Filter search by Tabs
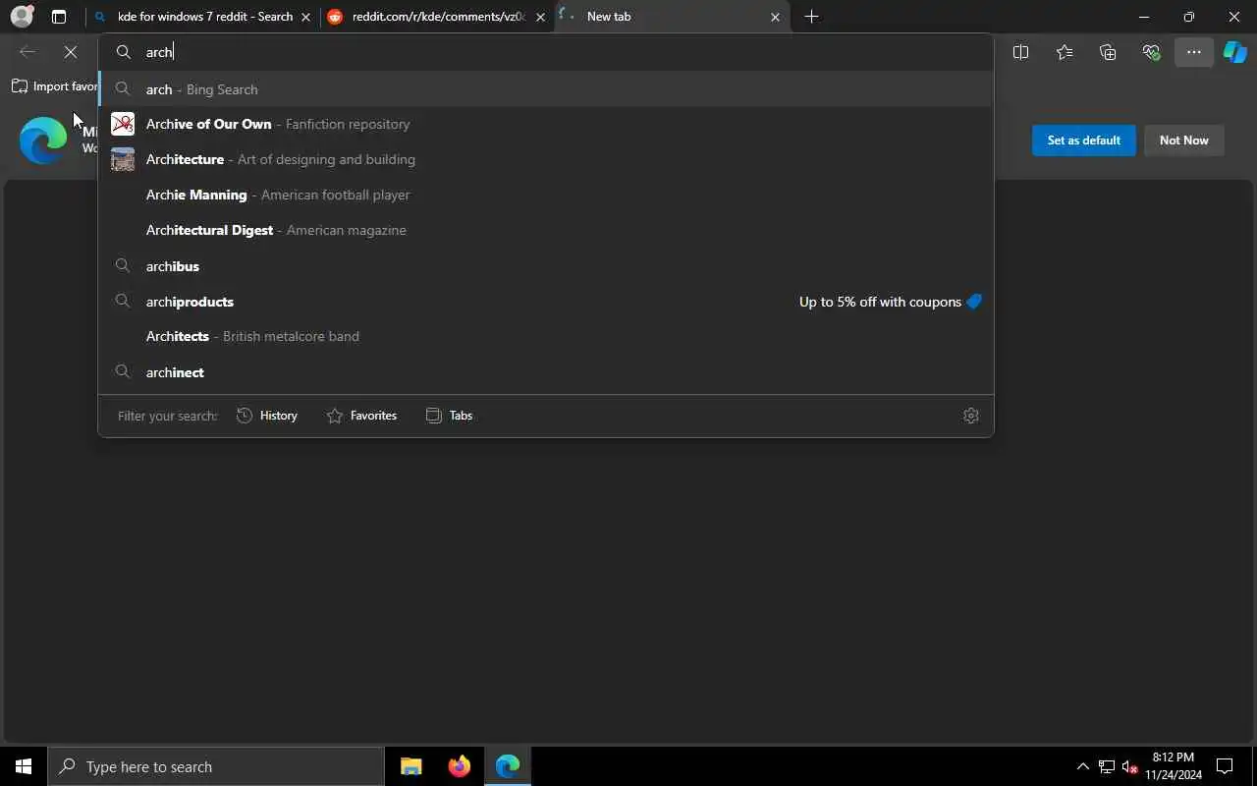The image size is (1257, 786). pos(449,416)
